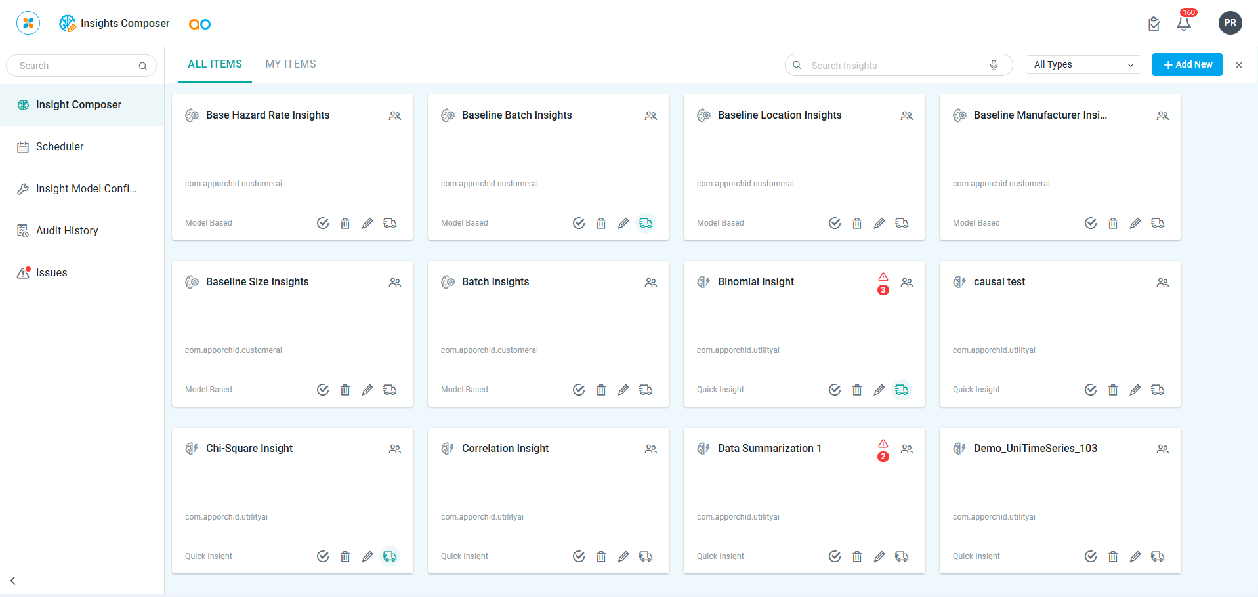Collapse the left sidebar with chevron
Screen dimensions: 1258x597
pyautogui.click(x=13, y=581)
